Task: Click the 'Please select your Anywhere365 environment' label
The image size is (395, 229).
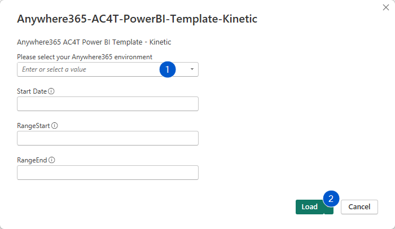Action: (x=85, y=57)
